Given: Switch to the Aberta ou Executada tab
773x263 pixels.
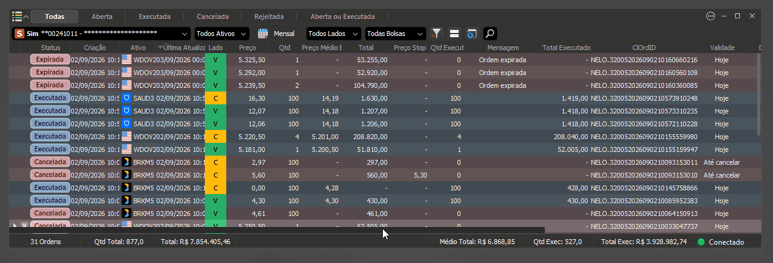Looking at the screenshot, I should click(342, 16).
